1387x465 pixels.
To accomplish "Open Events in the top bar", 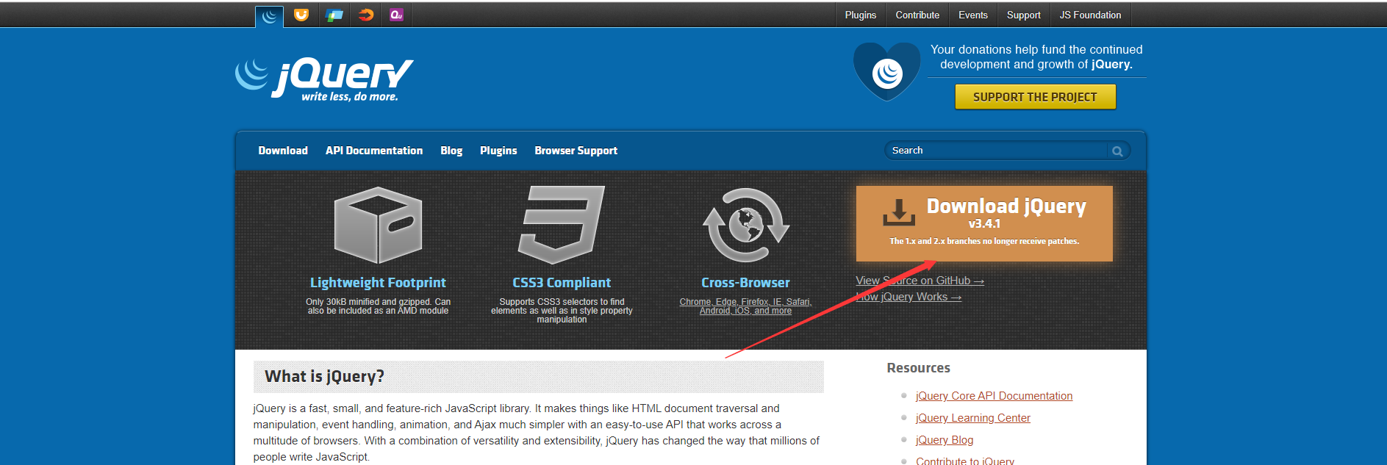I will coord(972,15).
